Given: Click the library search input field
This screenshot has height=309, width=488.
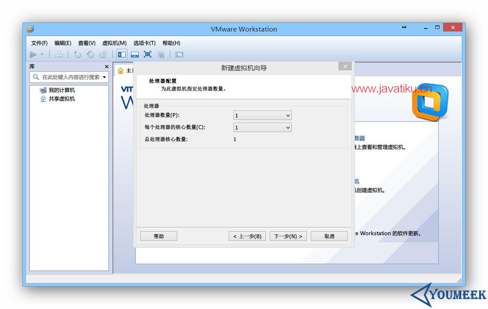Looking at the screenshot, I should point(69,77).
